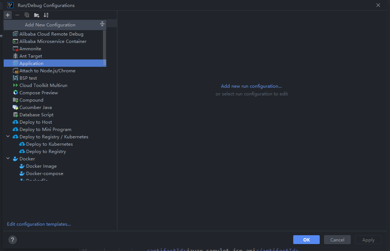Screen dimensions: 390x251
Task: Click the Database Script icon
Action: pos(15,114)
